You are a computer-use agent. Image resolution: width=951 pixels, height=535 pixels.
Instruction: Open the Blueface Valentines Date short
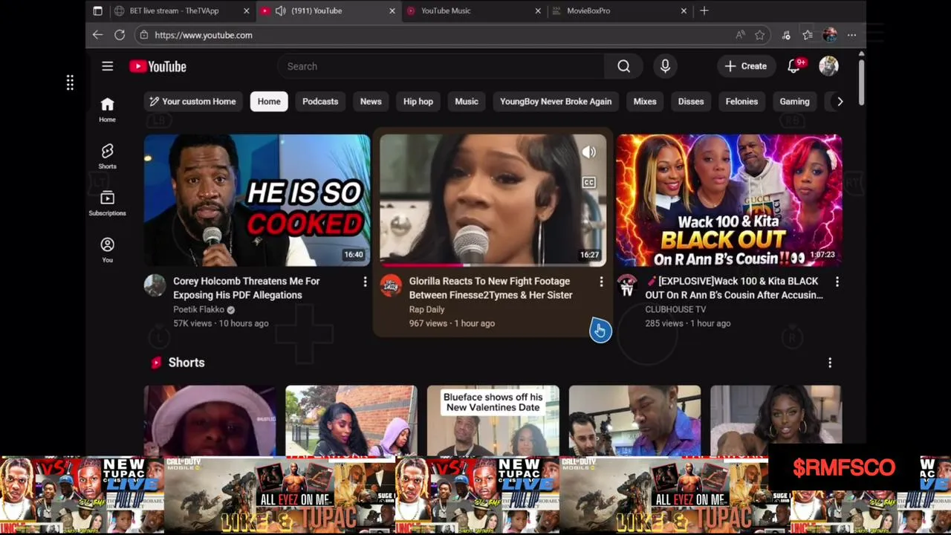[493, 420]
